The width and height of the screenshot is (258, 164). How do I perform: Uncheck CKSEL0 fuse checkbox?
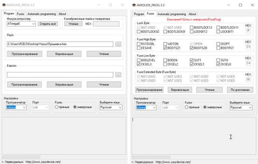[218, 64]
